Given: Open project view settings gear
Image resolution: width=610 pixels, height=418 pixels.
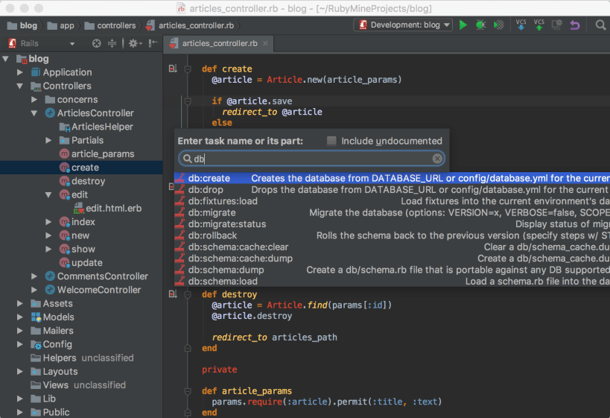Looking at the screenshot, I should point(133,43).
